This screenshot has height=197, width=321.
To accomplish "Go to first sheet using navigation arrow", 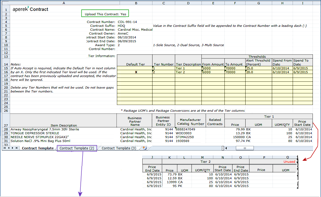I will click(5, 148).
